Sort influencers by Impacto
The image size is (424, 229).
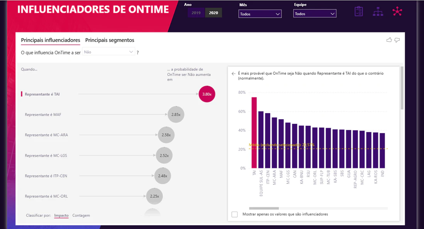61,216
